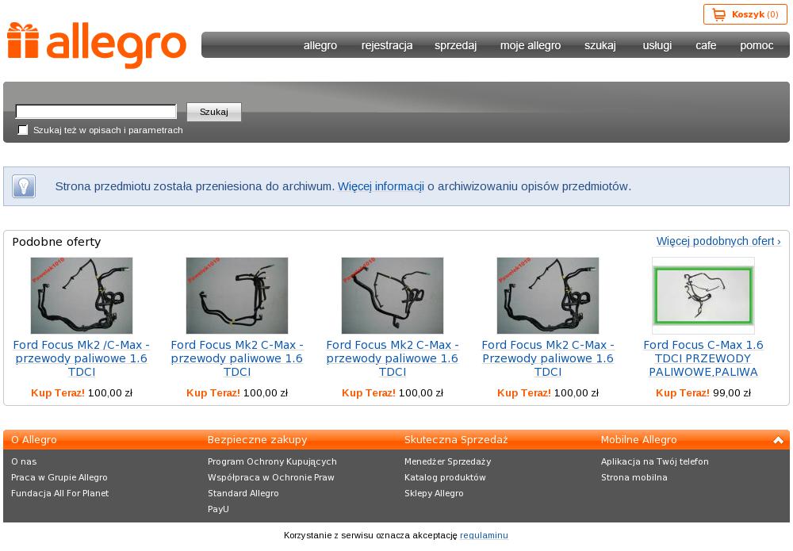Open the szukaj menu item
The width and height of the screenshot is (793, 551).
(x=600, y=45)
